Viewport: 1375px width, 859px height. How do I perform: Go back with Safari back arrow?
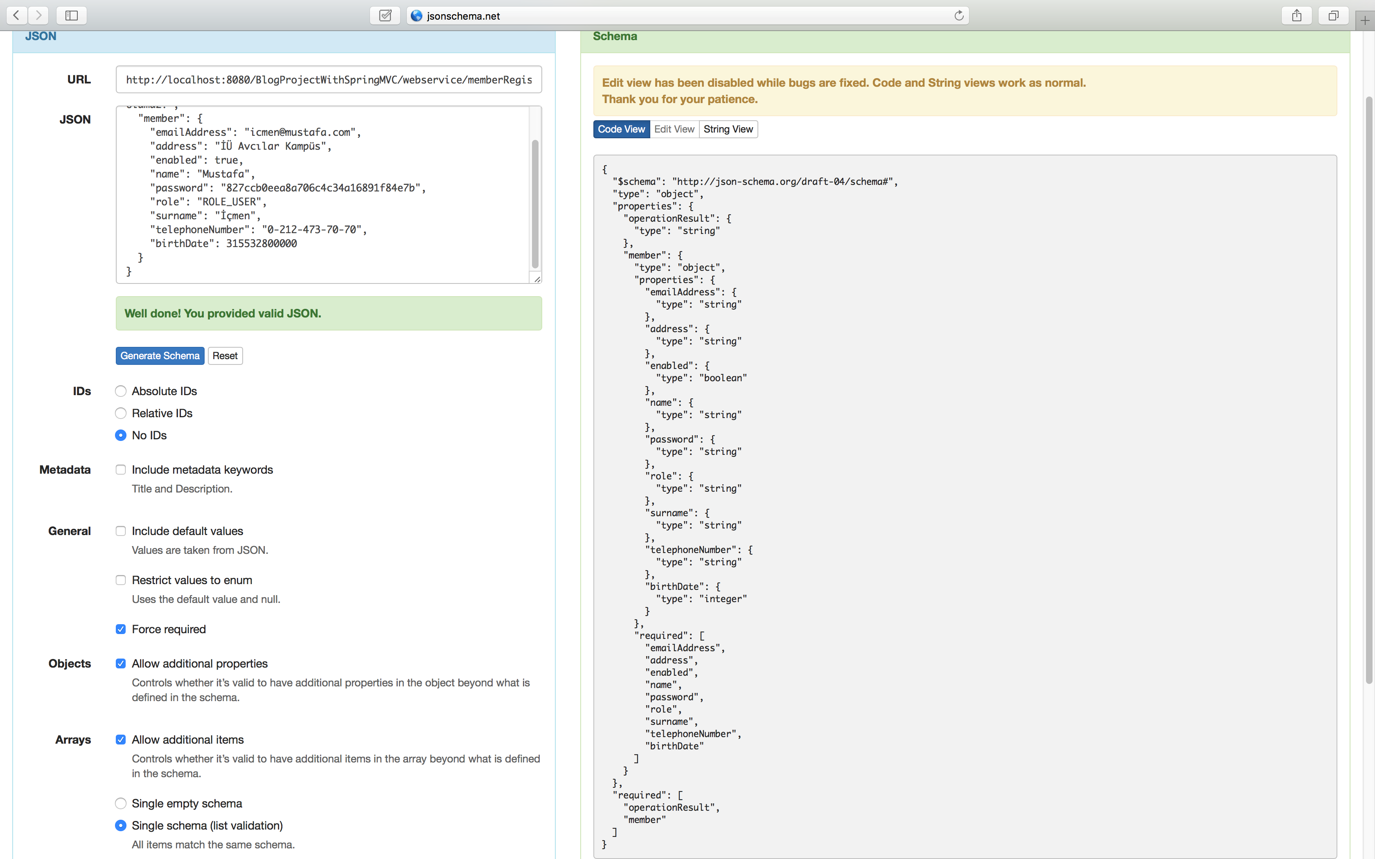16,16
